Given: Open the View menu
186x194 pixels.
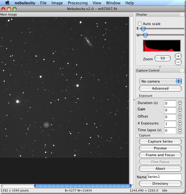Looking at the screenshot, I should pyautogui.click(x=97, y=3).
